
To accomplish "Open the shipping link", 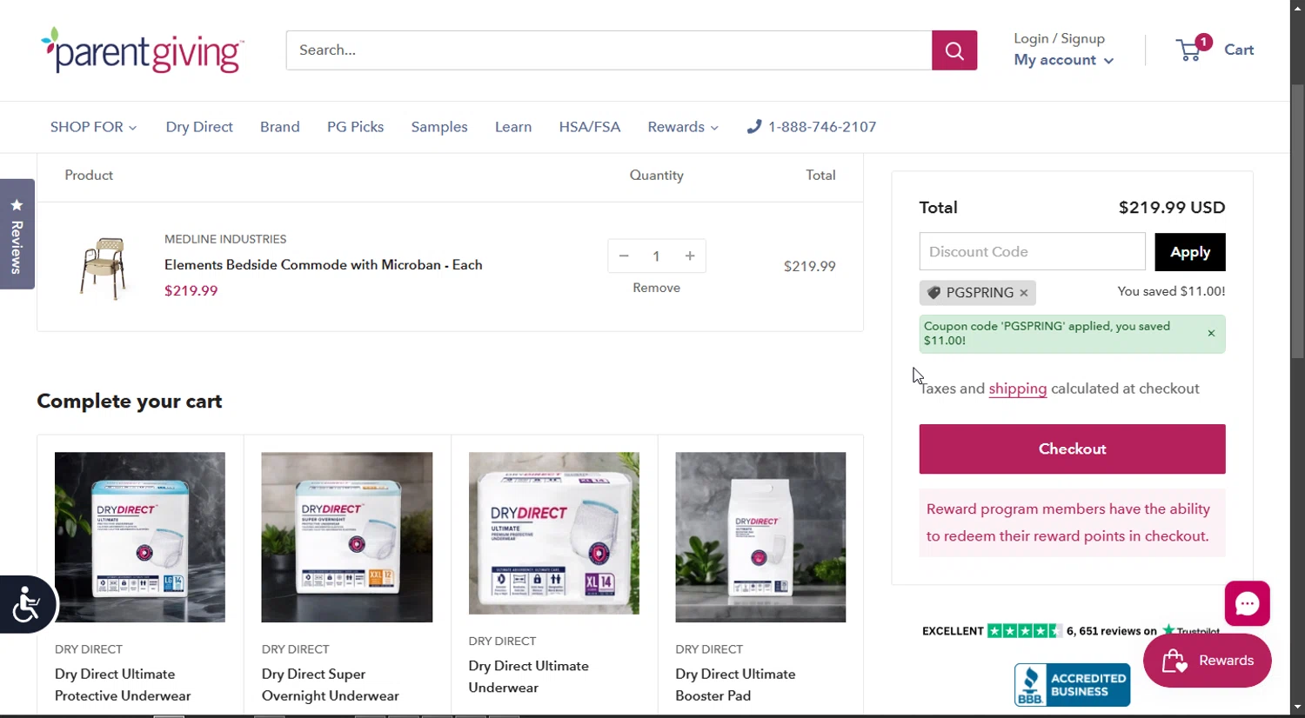I will coord(1017,389).
